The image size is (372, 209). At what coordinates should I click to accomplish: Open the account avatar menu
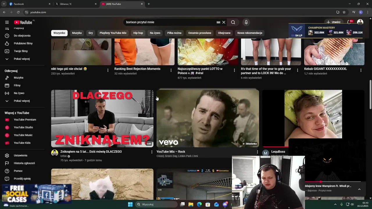coord(360,22)
